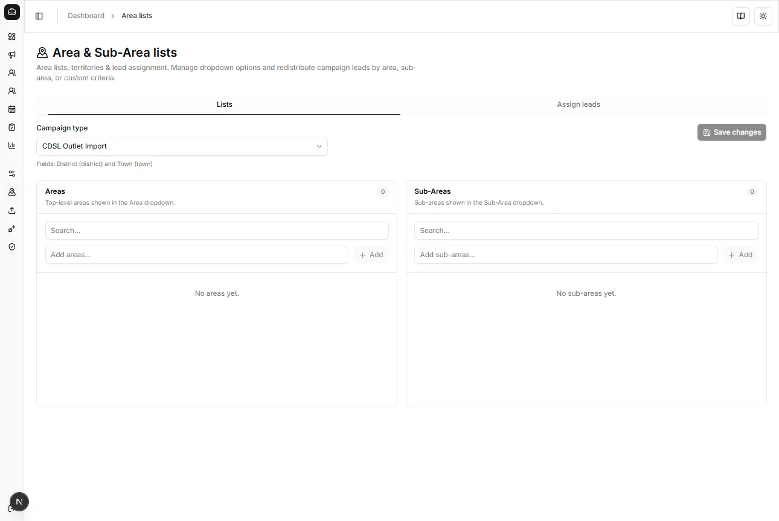Open the plug integrations icon
The width and height of the screenshot is (779, 521).
tap(11, 229)
